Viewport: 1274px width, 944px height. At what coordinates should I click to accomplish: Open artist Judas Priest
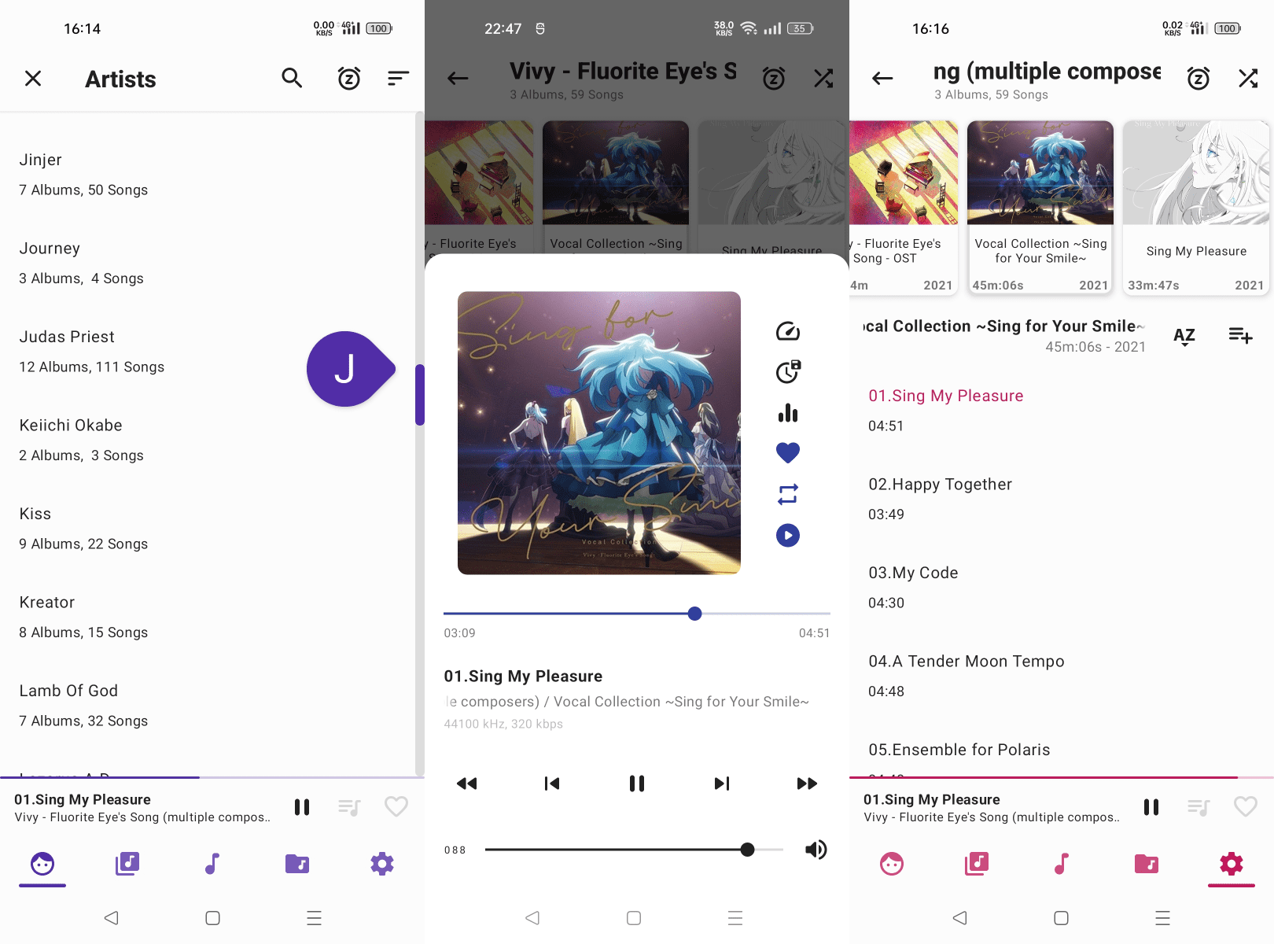point(208,352)
